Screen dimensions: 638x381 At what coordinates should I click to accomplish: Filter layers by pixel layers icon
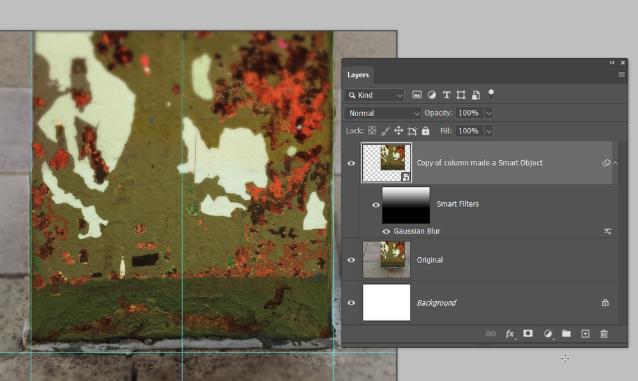click(416, 94)
